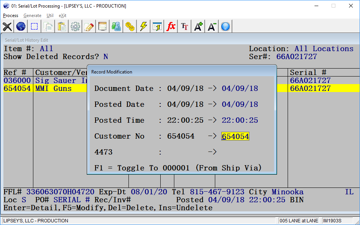The image size is (360, 225).
Task: Click the application globe icon in title bar
Action: 6,6
